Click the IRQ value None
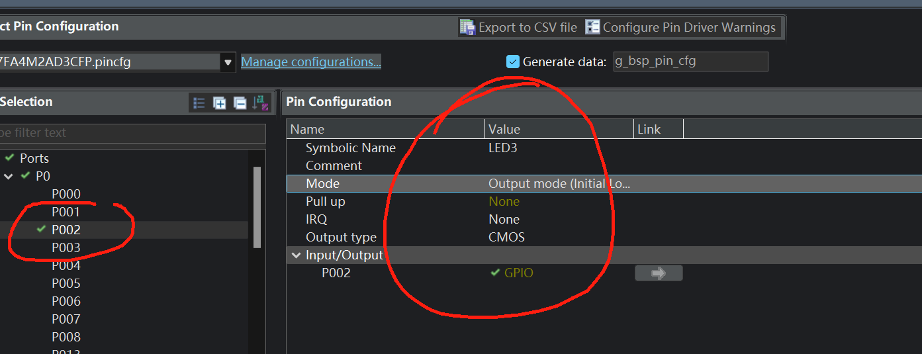Screen dimensions: 922x354 coord(504,219)
